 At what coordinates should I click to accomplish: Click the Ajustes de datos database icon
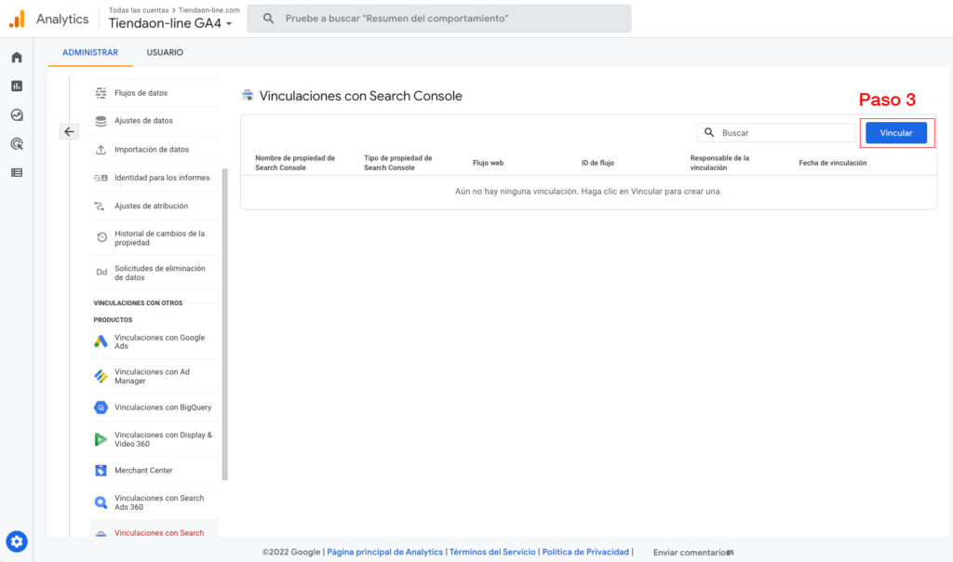point(101,121)
